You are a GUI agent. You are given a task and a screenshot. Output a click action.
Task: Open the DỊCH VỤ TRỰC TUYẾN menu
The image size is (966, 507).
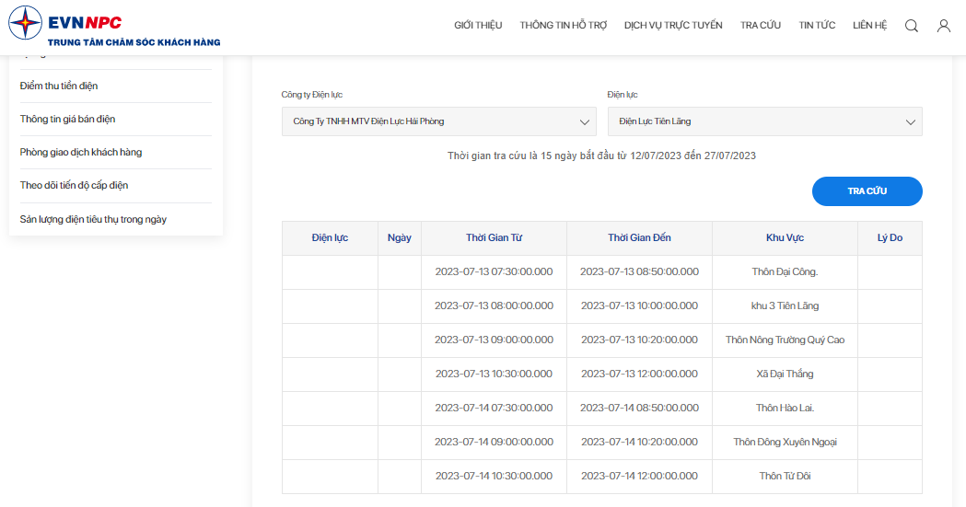pos(673,25)
